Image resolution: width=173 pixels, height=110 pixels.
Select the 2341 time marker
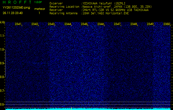coord(18,24)
